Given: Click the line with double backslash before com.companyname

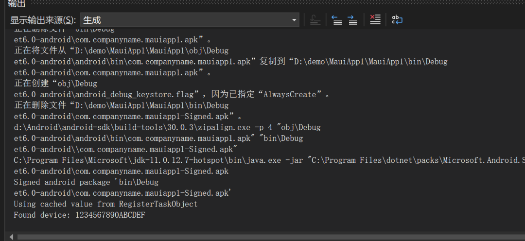Looking at the screenshot, I should point(125,149).
